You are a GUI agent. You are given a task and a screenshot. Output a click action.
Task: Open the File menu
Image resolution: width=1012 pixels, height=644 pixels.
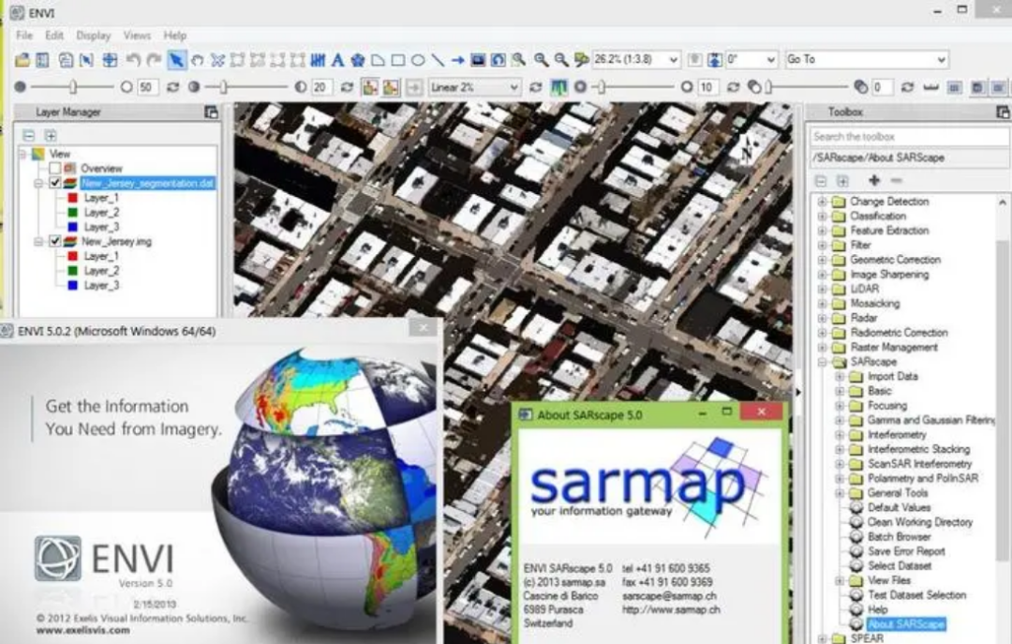tap(24, 35)
